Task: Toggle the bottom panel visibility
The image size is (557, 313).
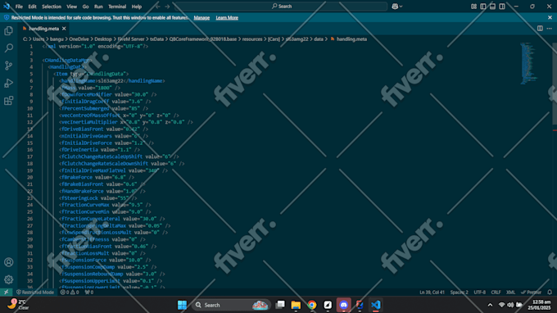Action: point(492,7)
